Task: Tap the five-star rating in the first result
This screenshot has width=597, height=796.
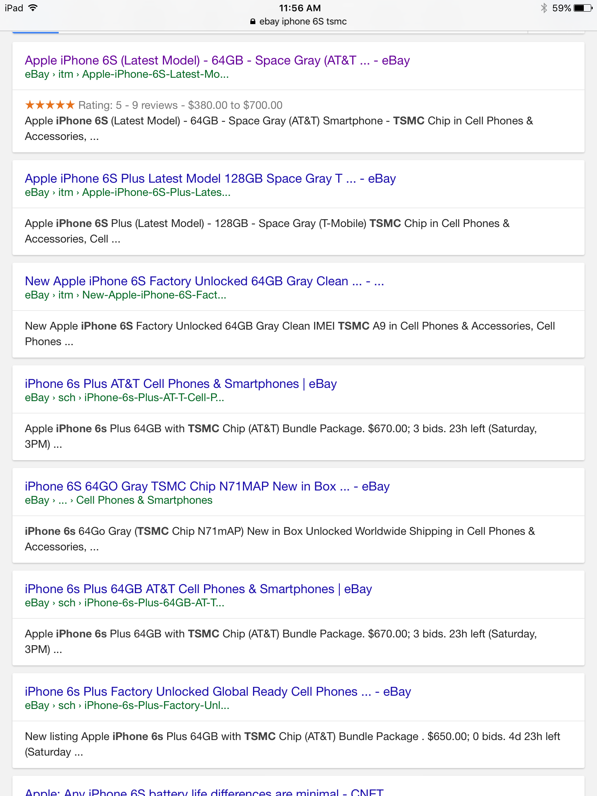Action: pyautogui.click(x=50, y=105)
